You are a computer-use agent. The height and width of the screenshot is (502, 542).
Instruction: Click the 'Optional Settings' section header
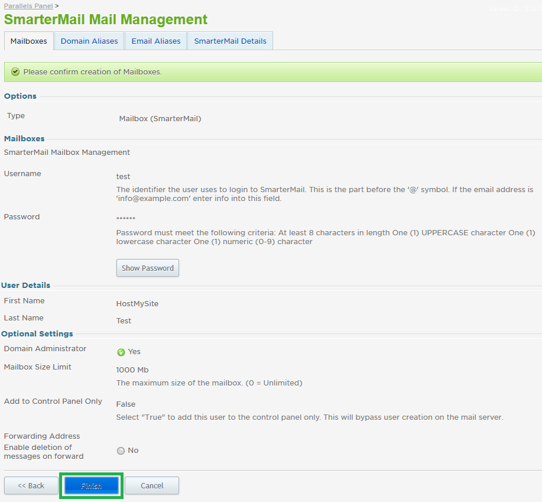37,333
